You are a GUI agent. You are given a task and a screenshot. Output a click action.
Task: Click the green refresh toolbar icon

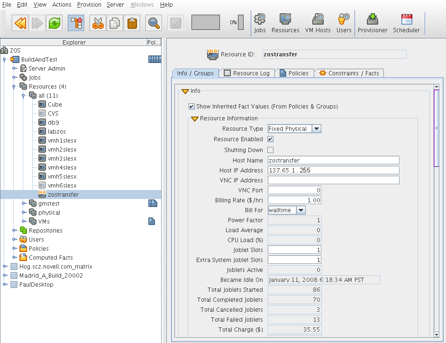pyautogui.click(x=54, y=23)
